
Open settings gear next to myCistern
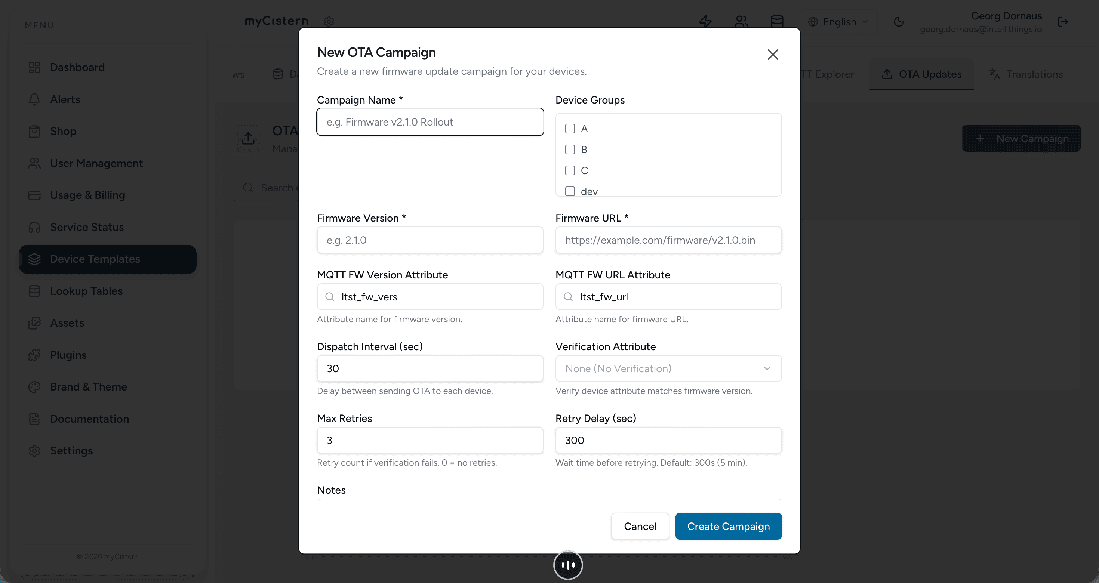pos(329,21)
